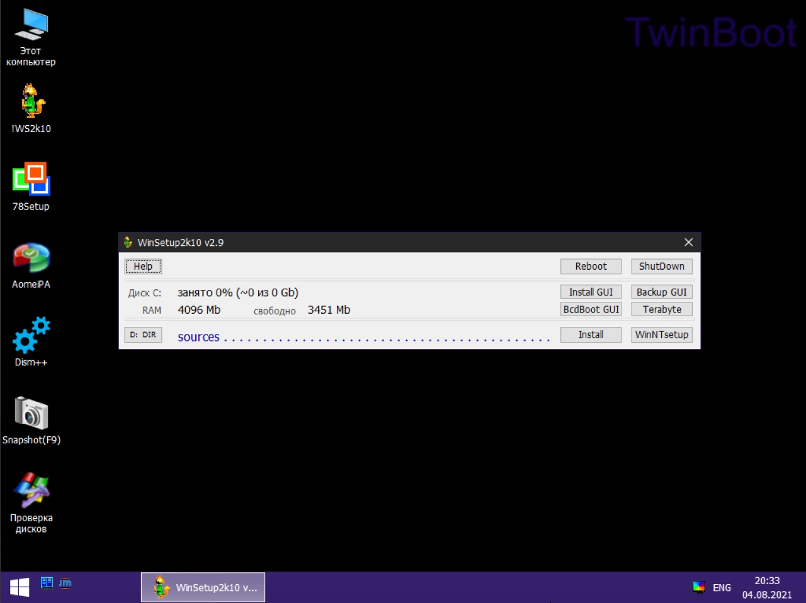This screenshot has width=806, height=603.
Task: Click the WinSetup2k10 title bar icon
Action: [x=128, y=242]
